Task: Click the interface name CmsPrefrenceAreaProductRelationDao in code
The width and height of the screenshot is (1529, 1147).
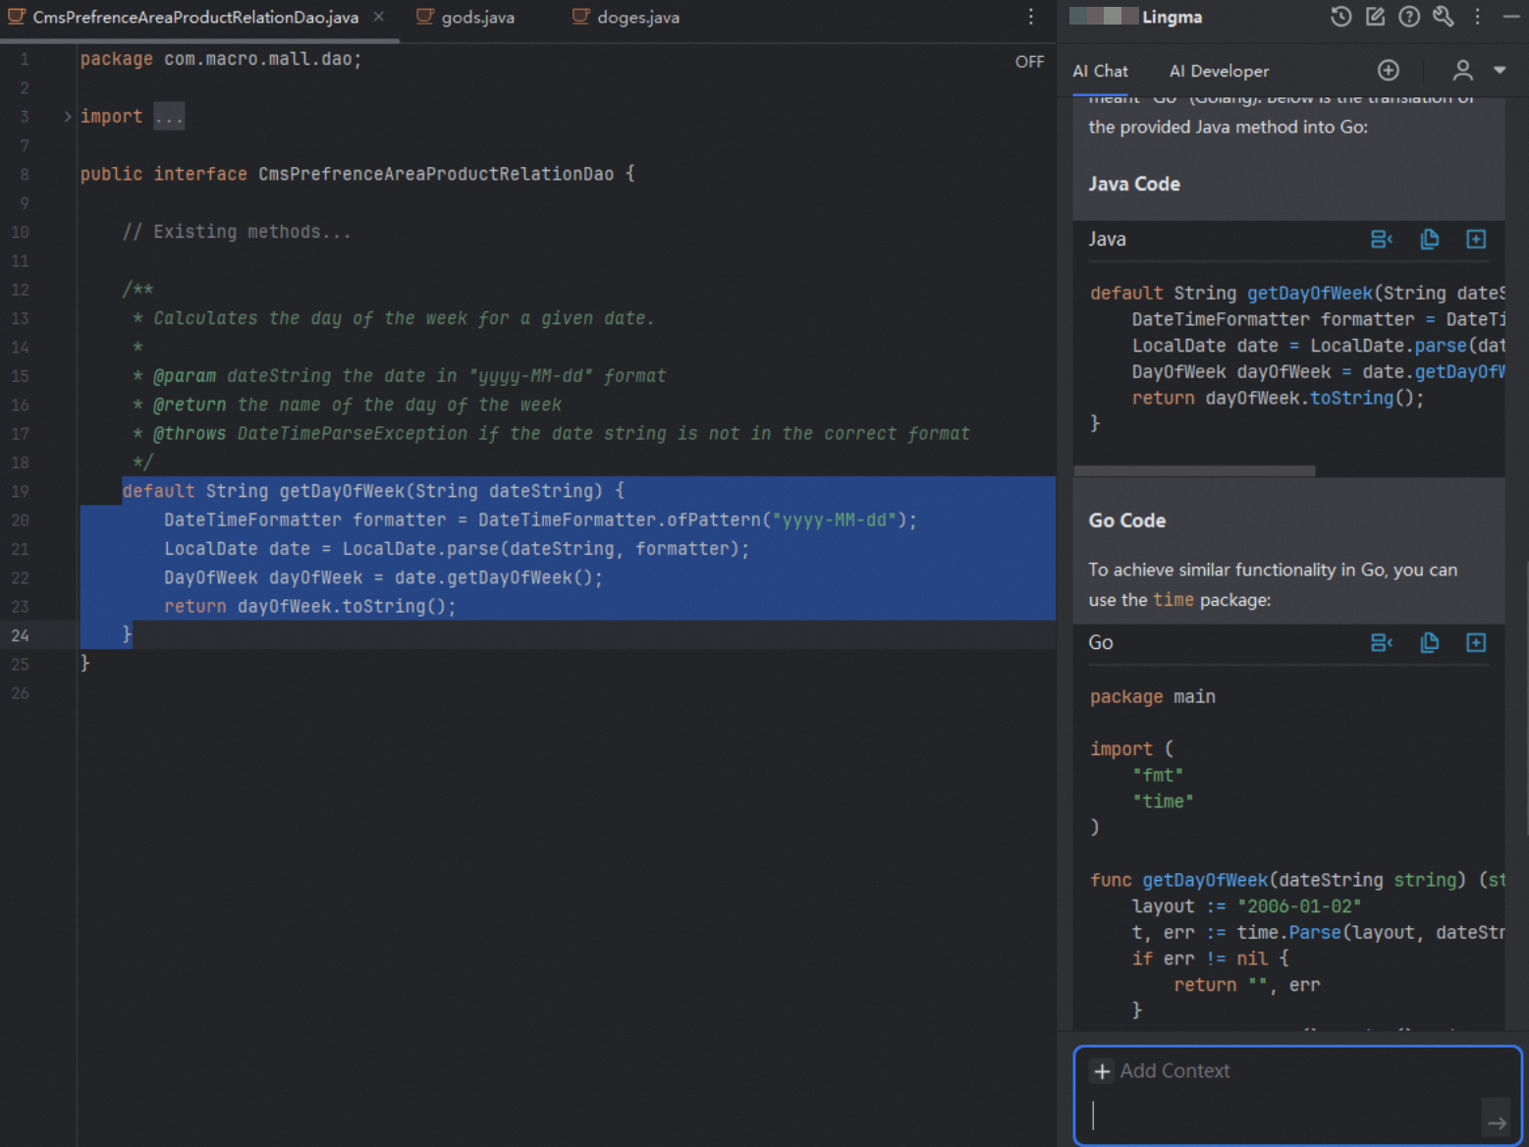Action: (436, 174)
